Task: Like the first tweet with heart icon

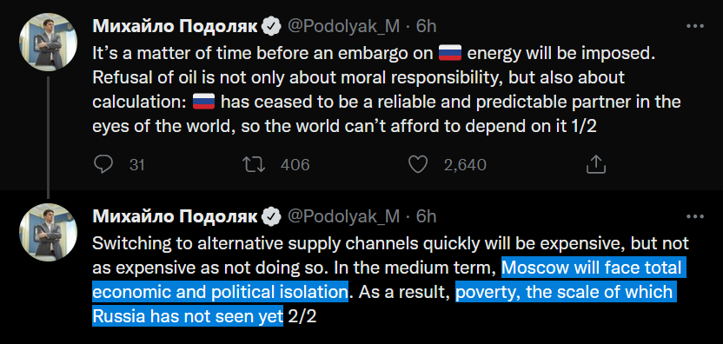Action: coord(418,164)
